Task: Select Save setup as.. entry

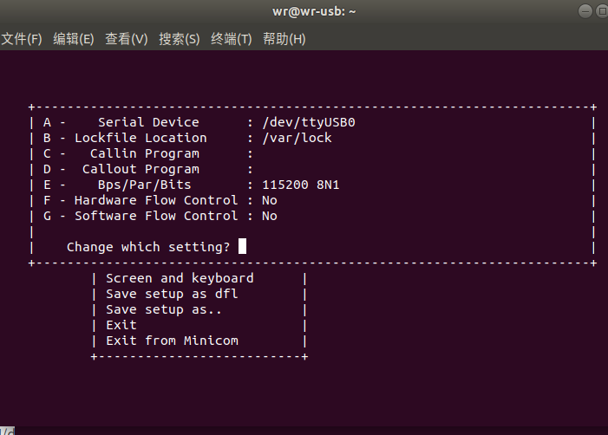Action: coord(164,309)
